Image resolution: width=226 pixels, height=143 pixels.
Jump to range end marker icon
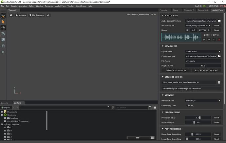click(209, 30)
